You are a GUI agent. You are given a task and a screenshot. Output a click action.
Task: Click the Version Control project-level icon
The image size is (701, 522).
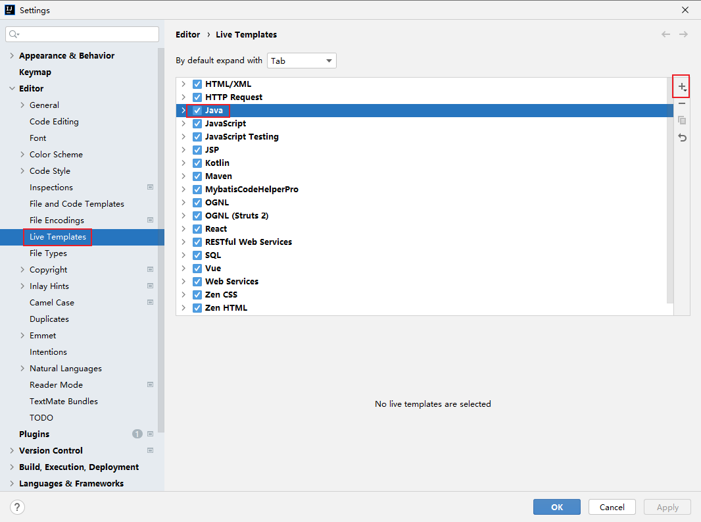point(150,450)
